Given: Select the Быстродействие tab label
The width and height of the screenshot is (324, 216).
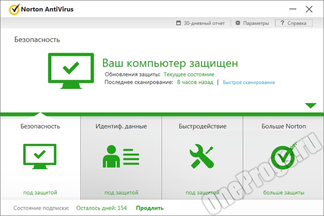Looking at the screenshot, I should pyautogui.click(x=203, y=126).
